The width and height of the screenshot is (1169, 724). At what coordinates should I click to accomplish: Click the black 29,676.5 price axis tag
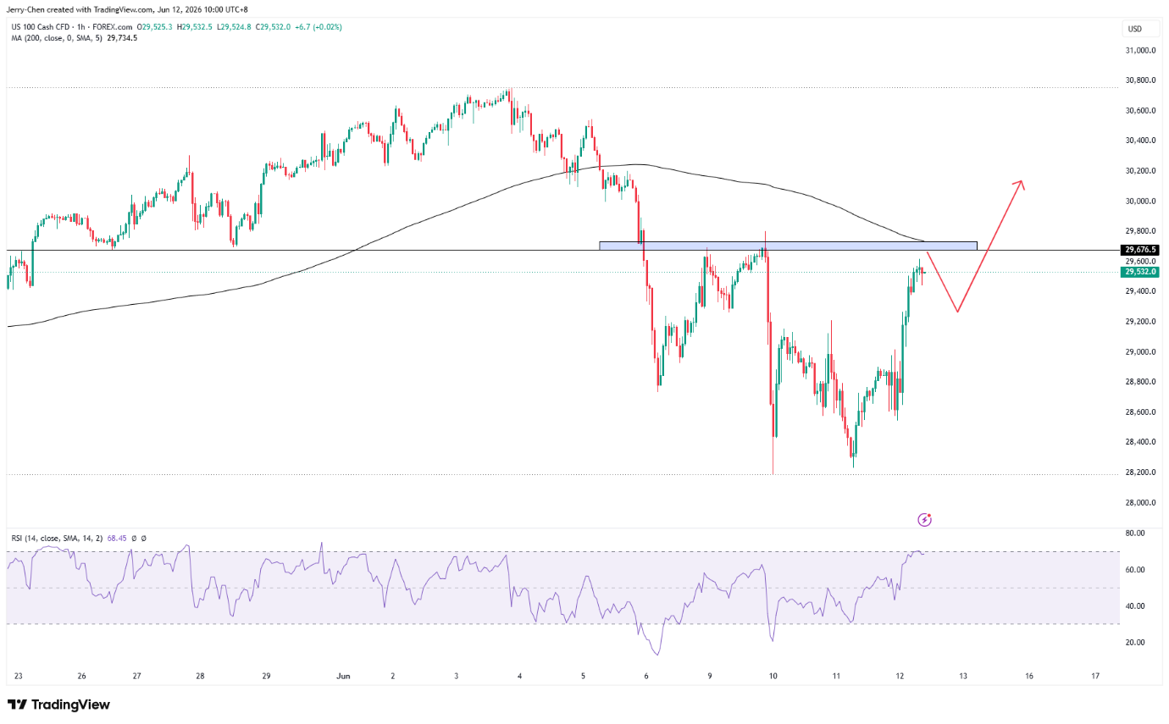(1141, 250)
